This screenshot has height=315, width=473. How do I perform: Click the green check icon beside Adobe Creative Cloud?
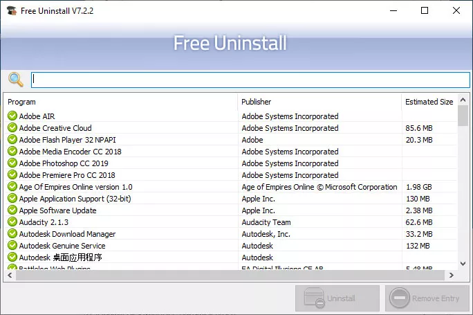pos(12,127)
